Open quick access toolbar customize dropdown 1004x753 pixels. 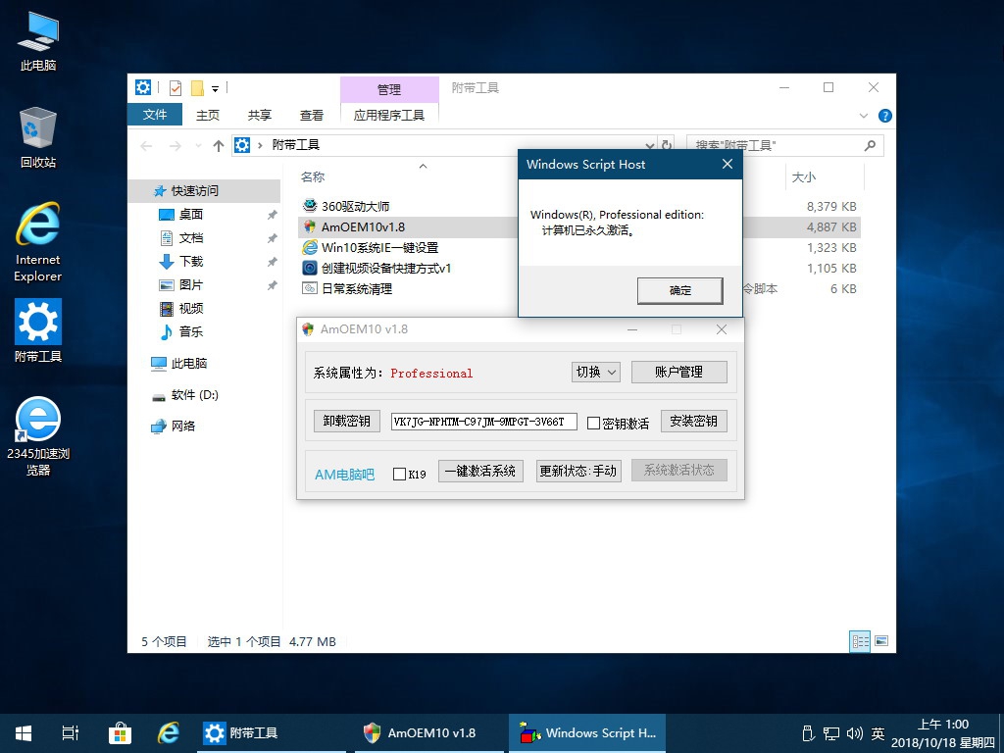click(215, 88)
